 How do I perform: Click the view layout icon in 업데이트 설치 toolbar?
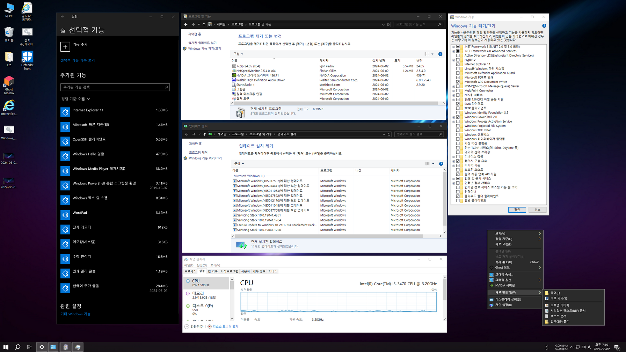coord(427,163)
